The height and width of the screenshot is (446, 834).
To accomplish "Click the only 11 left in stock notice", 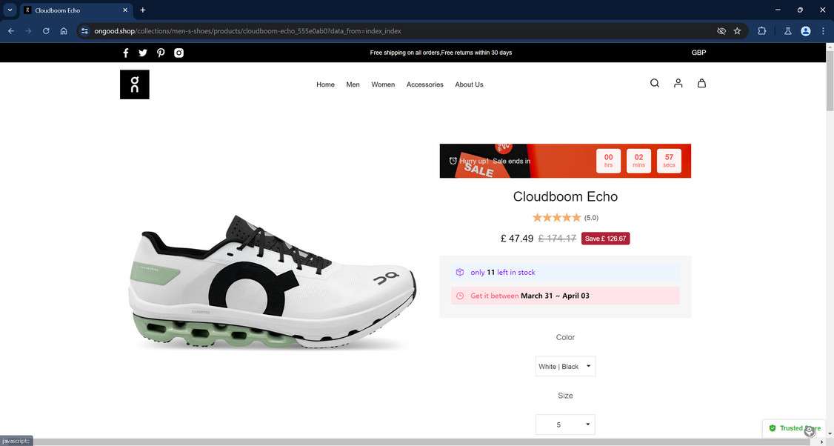I will pos(565,272).
